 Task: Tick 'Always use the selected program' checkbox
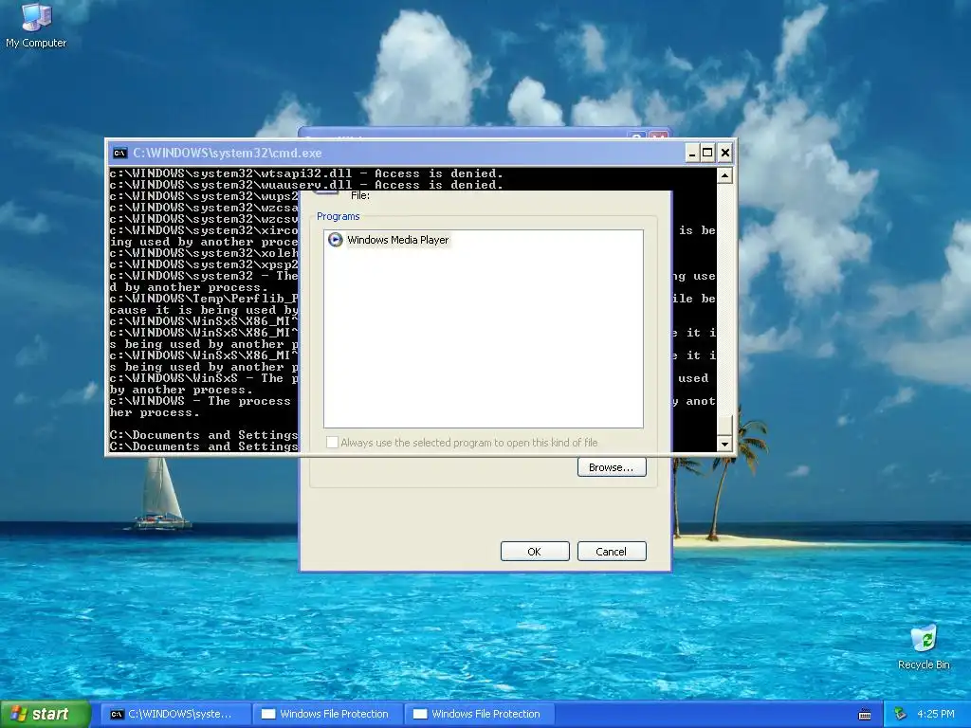332,442
